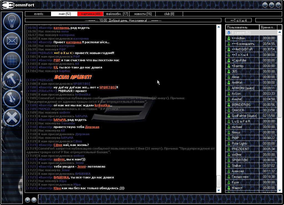Screen dimensions: 284x205
Task: Click the light bulb sidebar icon
Action: [12, 21]
